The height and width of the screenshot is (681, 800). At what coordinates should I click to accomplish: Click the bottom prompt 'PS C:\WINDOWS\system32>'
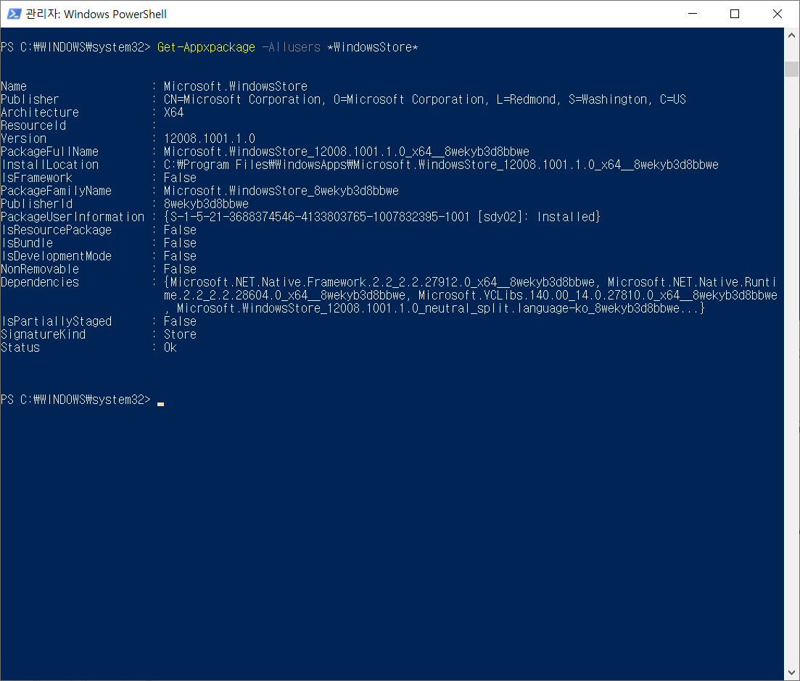[76, 400]
